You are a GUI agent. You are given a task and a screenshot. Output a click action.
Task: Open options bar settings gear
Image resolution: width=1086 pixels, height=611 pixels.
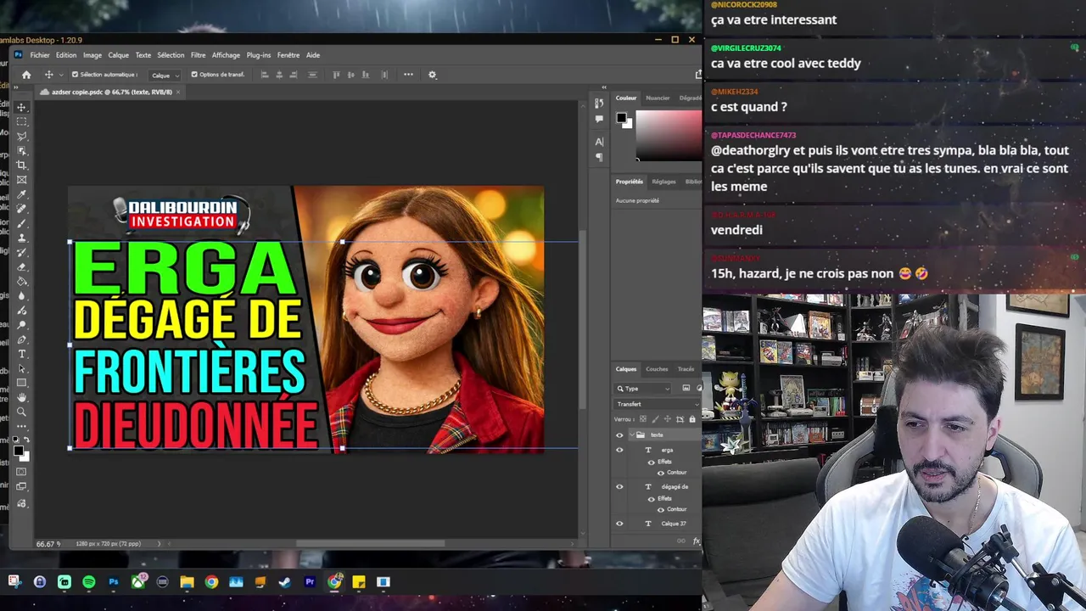(x=432, y=75)
